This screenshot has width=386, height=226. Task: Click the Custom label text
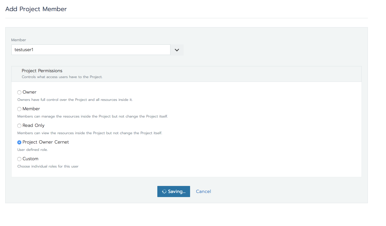coord(30,159)
